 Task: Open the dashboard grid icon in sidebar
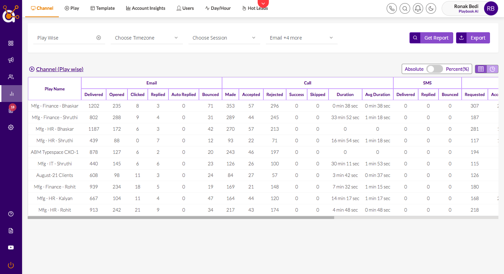tap(11, 43)
